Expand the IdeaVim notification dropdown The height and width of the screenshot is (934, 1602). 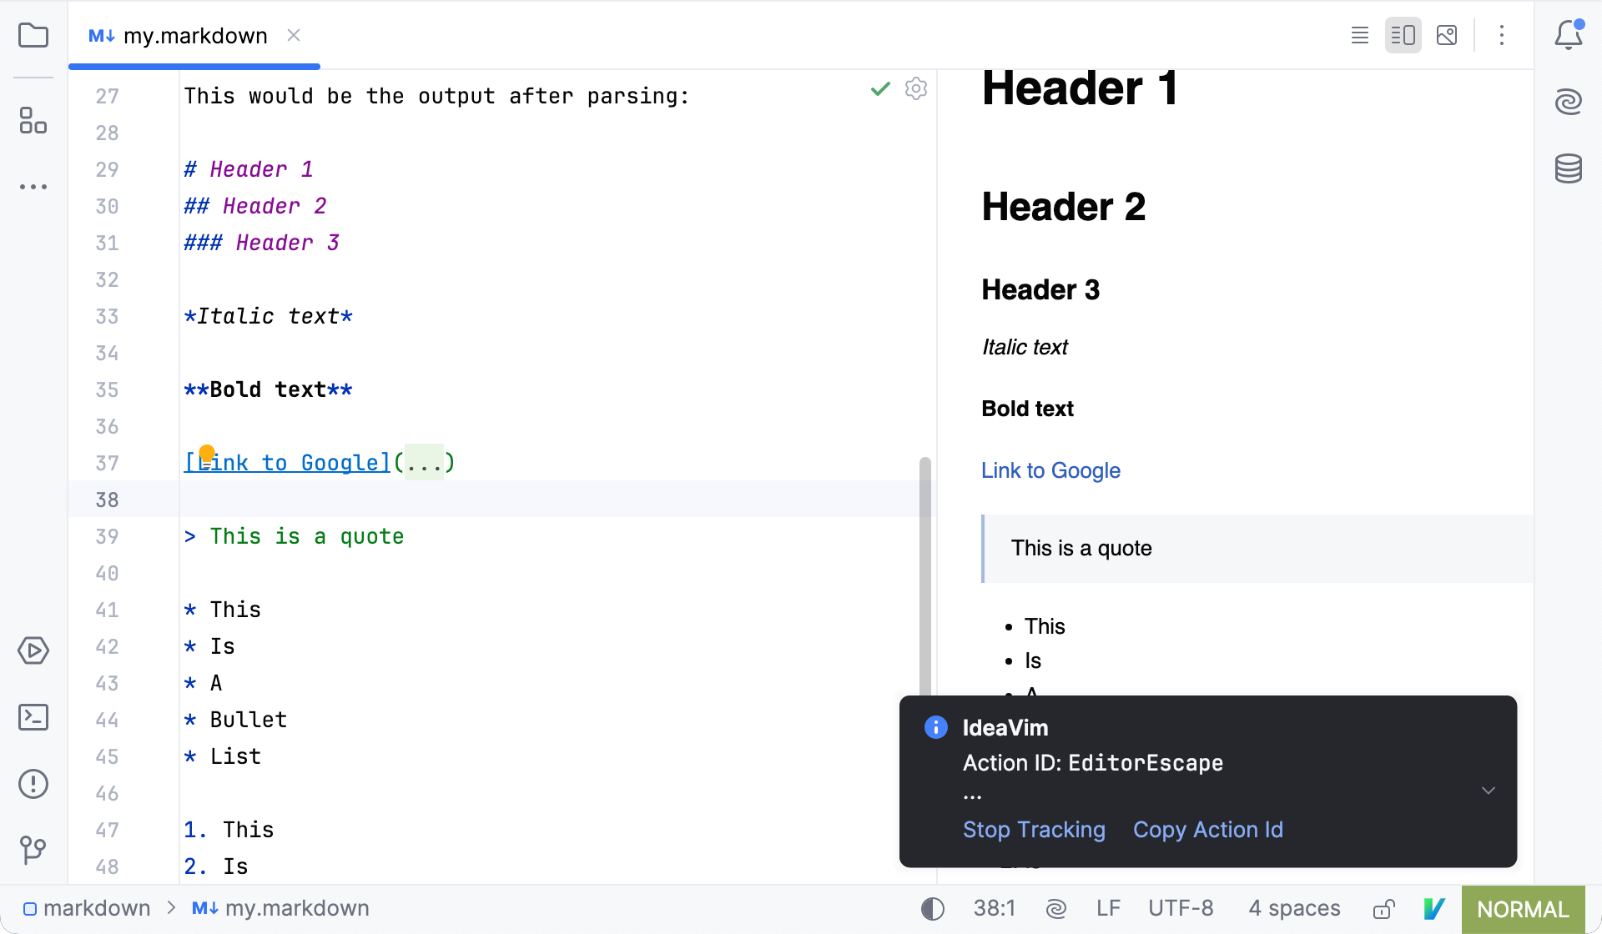tap(1488, 791)
